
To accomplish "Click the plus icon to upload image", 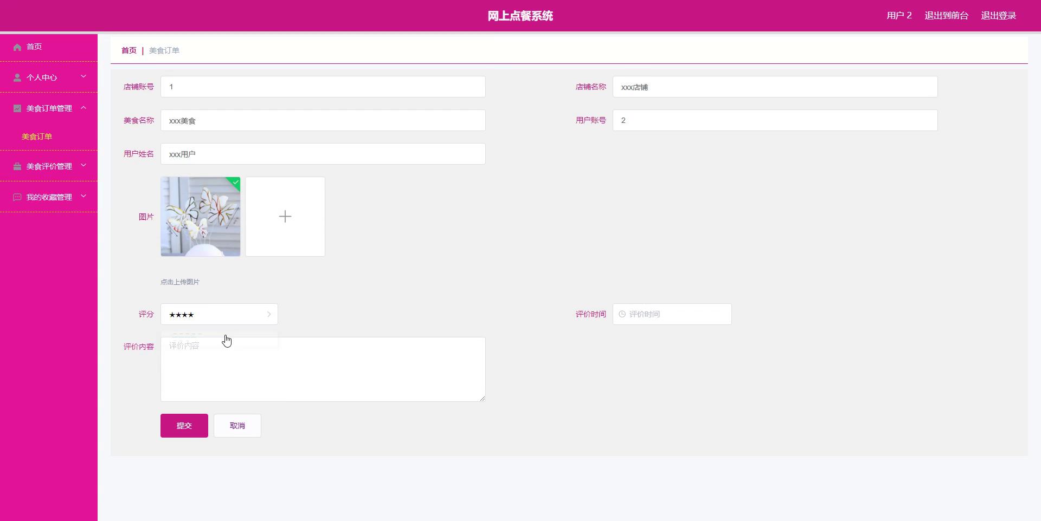I will pyautogui.click(x=285, y=217).
